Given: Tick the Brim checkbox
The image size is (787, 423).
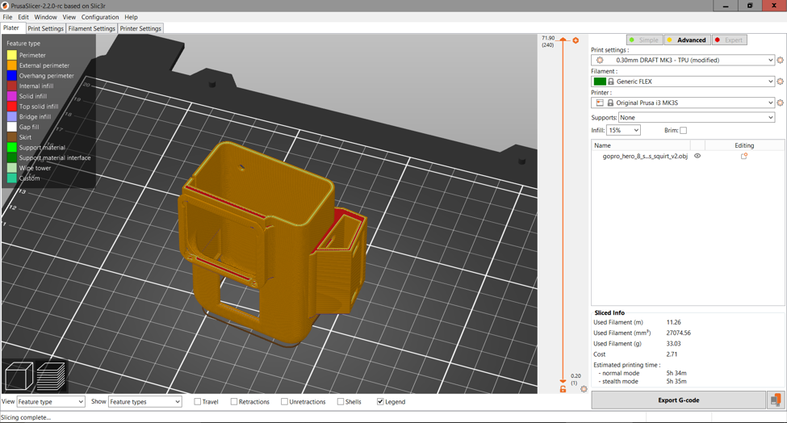Looking at the screenshot, I should click(x=683, y=131).
